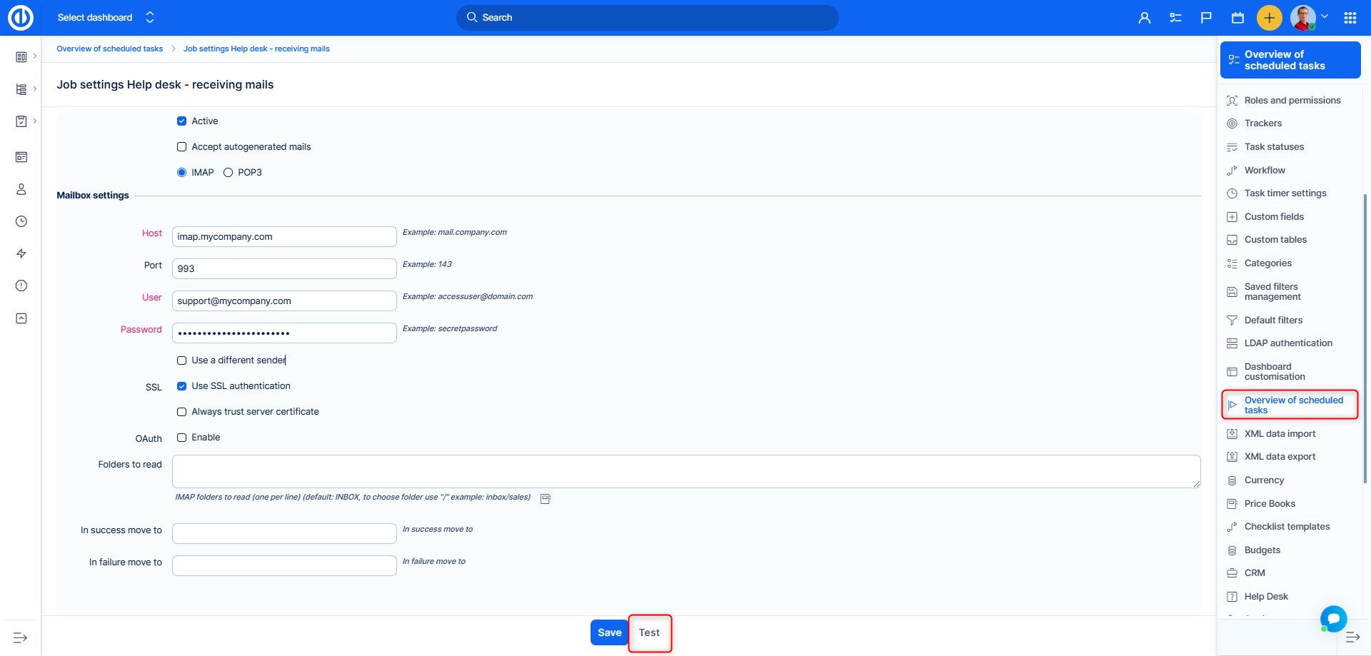Image resolution: width=1371 pixels, height=656 pixels.
Task: Expand the user avatar menu arrow
Action: pyautogui.click(x=1325, y=16)
